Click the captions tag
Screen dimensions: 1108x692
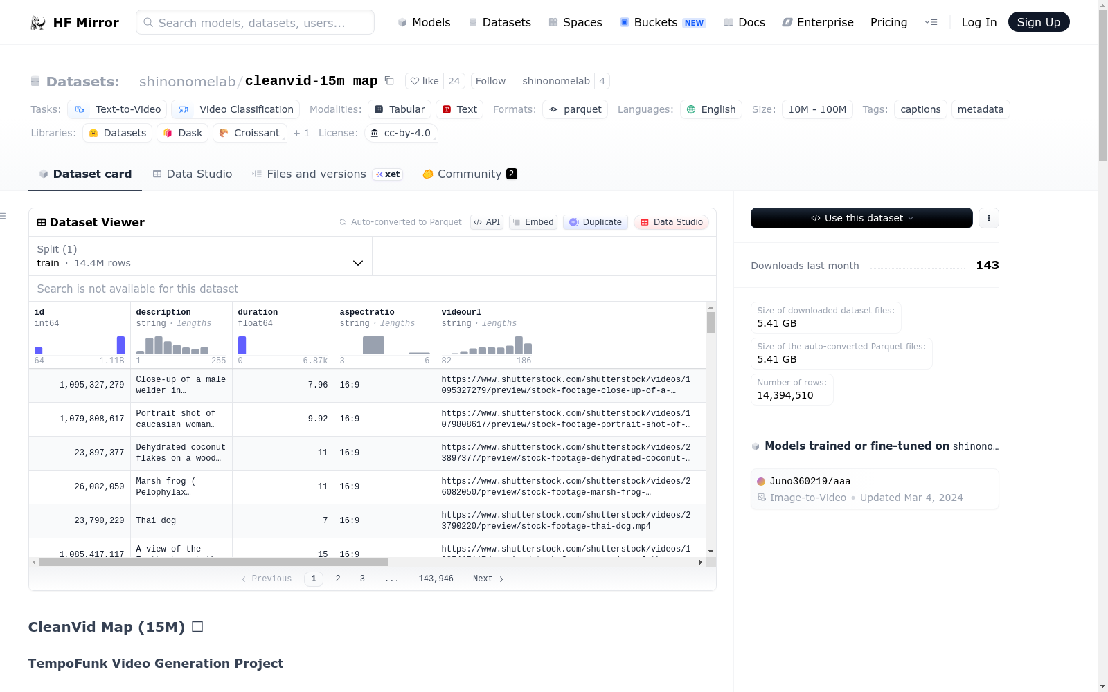pos(920,109)
